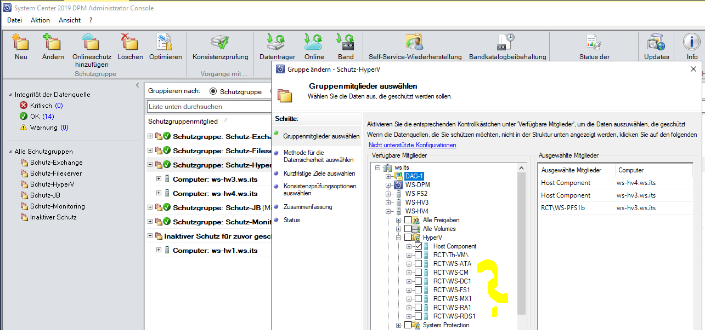
Task: Open Bandkatalogbeibehaltung settings
Action: click(505, 42)
